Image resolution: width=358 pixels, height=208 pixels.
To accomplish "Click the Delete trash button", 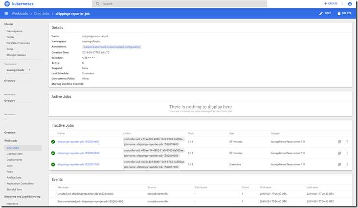I will click(x=344, y=13).
